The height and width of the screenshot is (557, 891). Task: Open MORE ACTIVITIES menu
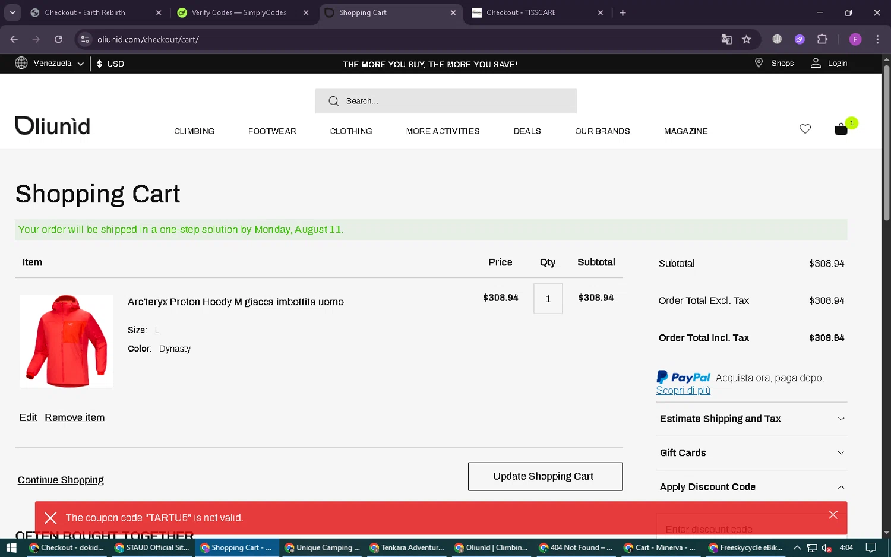point(443,131)
